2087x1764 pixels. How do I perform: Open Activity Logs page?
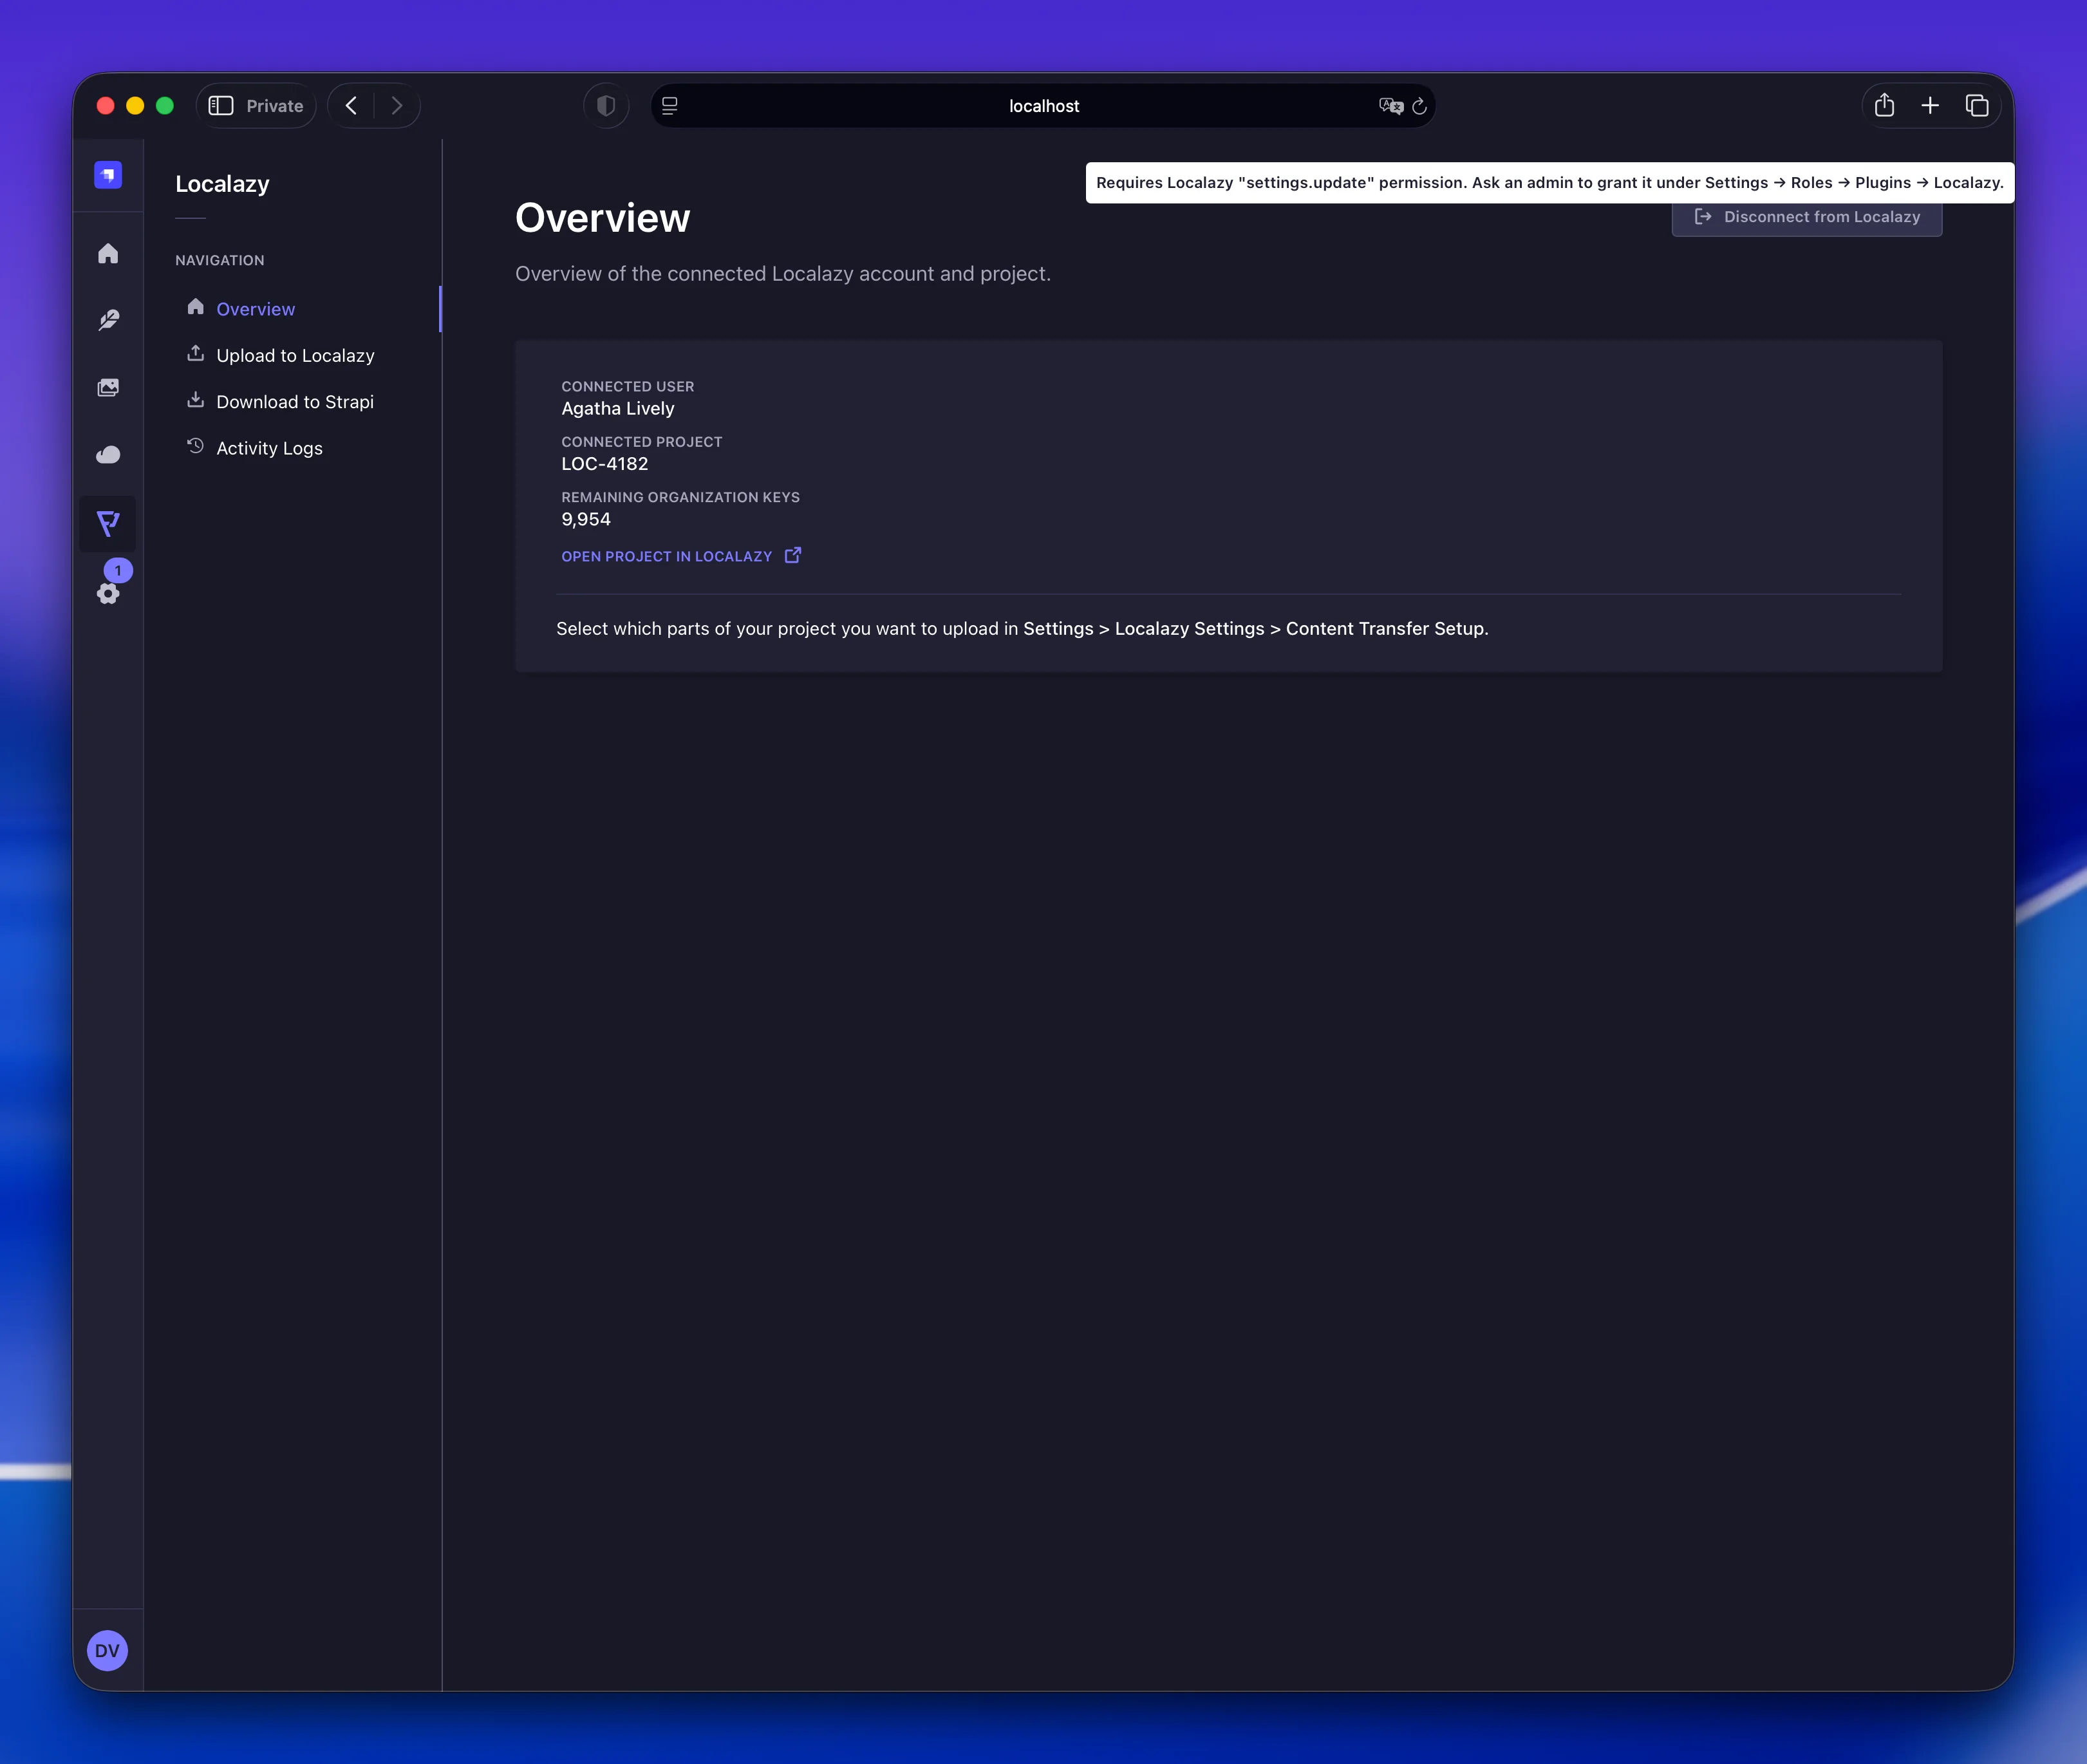[269, 448]
